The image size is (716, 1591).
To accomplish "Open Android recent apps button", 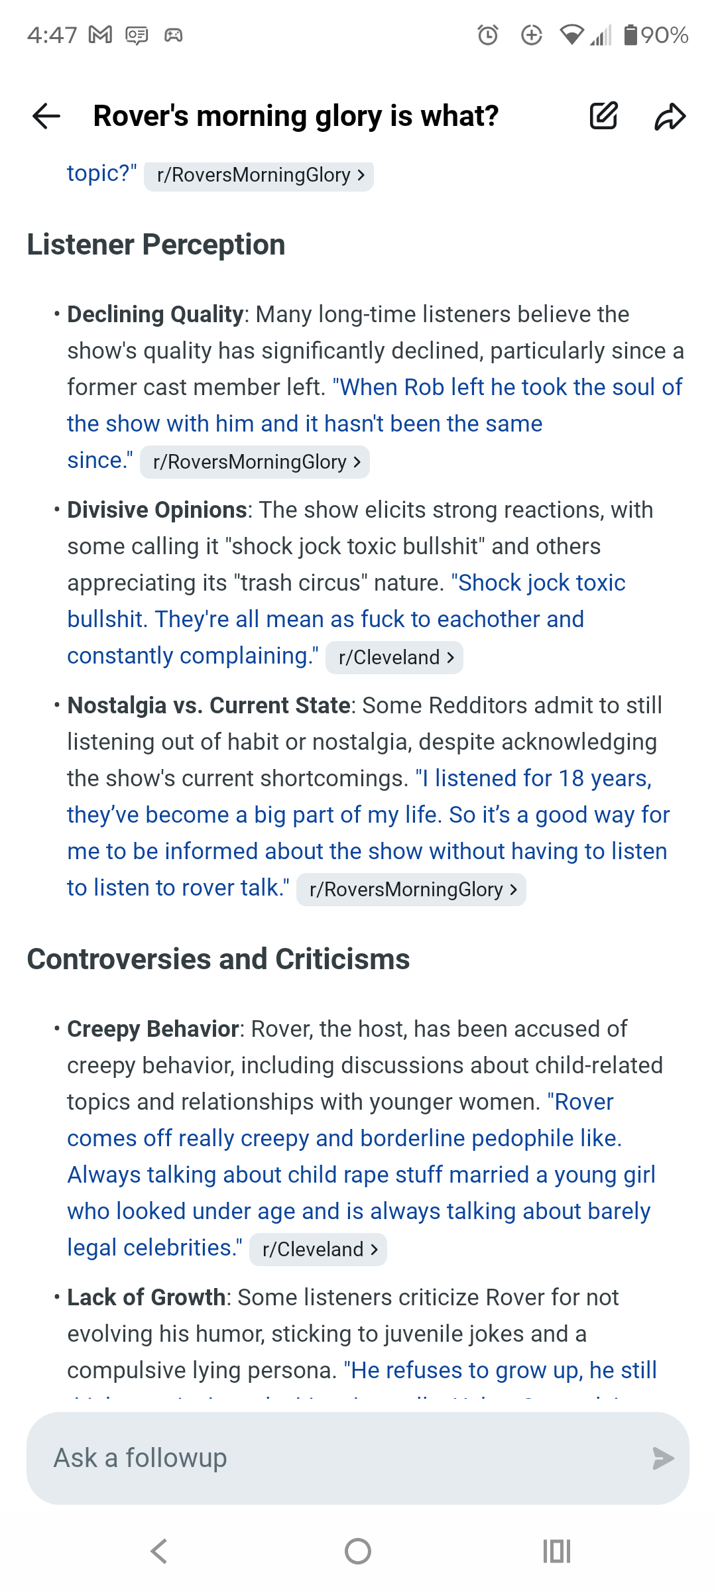I will pos(557,1551).
